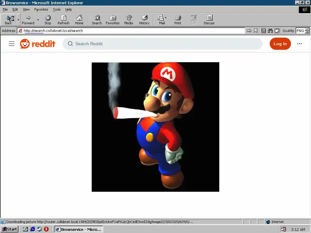Click the Windows flag throbber icon
Image resolution: width=311 pixels, height=233 pixels.
[304, 10]
